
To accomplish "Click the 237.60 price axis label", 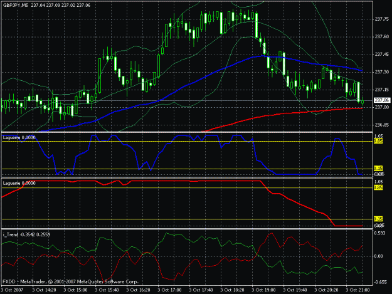I will [x=382, y=37].
